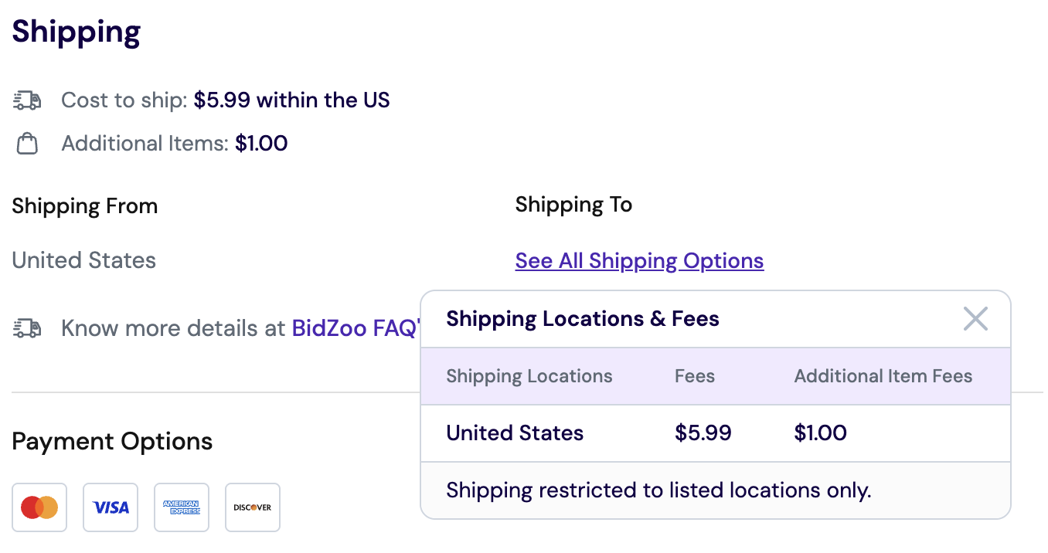Click the Mastercard payment icon
The height and width of the screenshot is (553, 1048).
coord(39,507)
